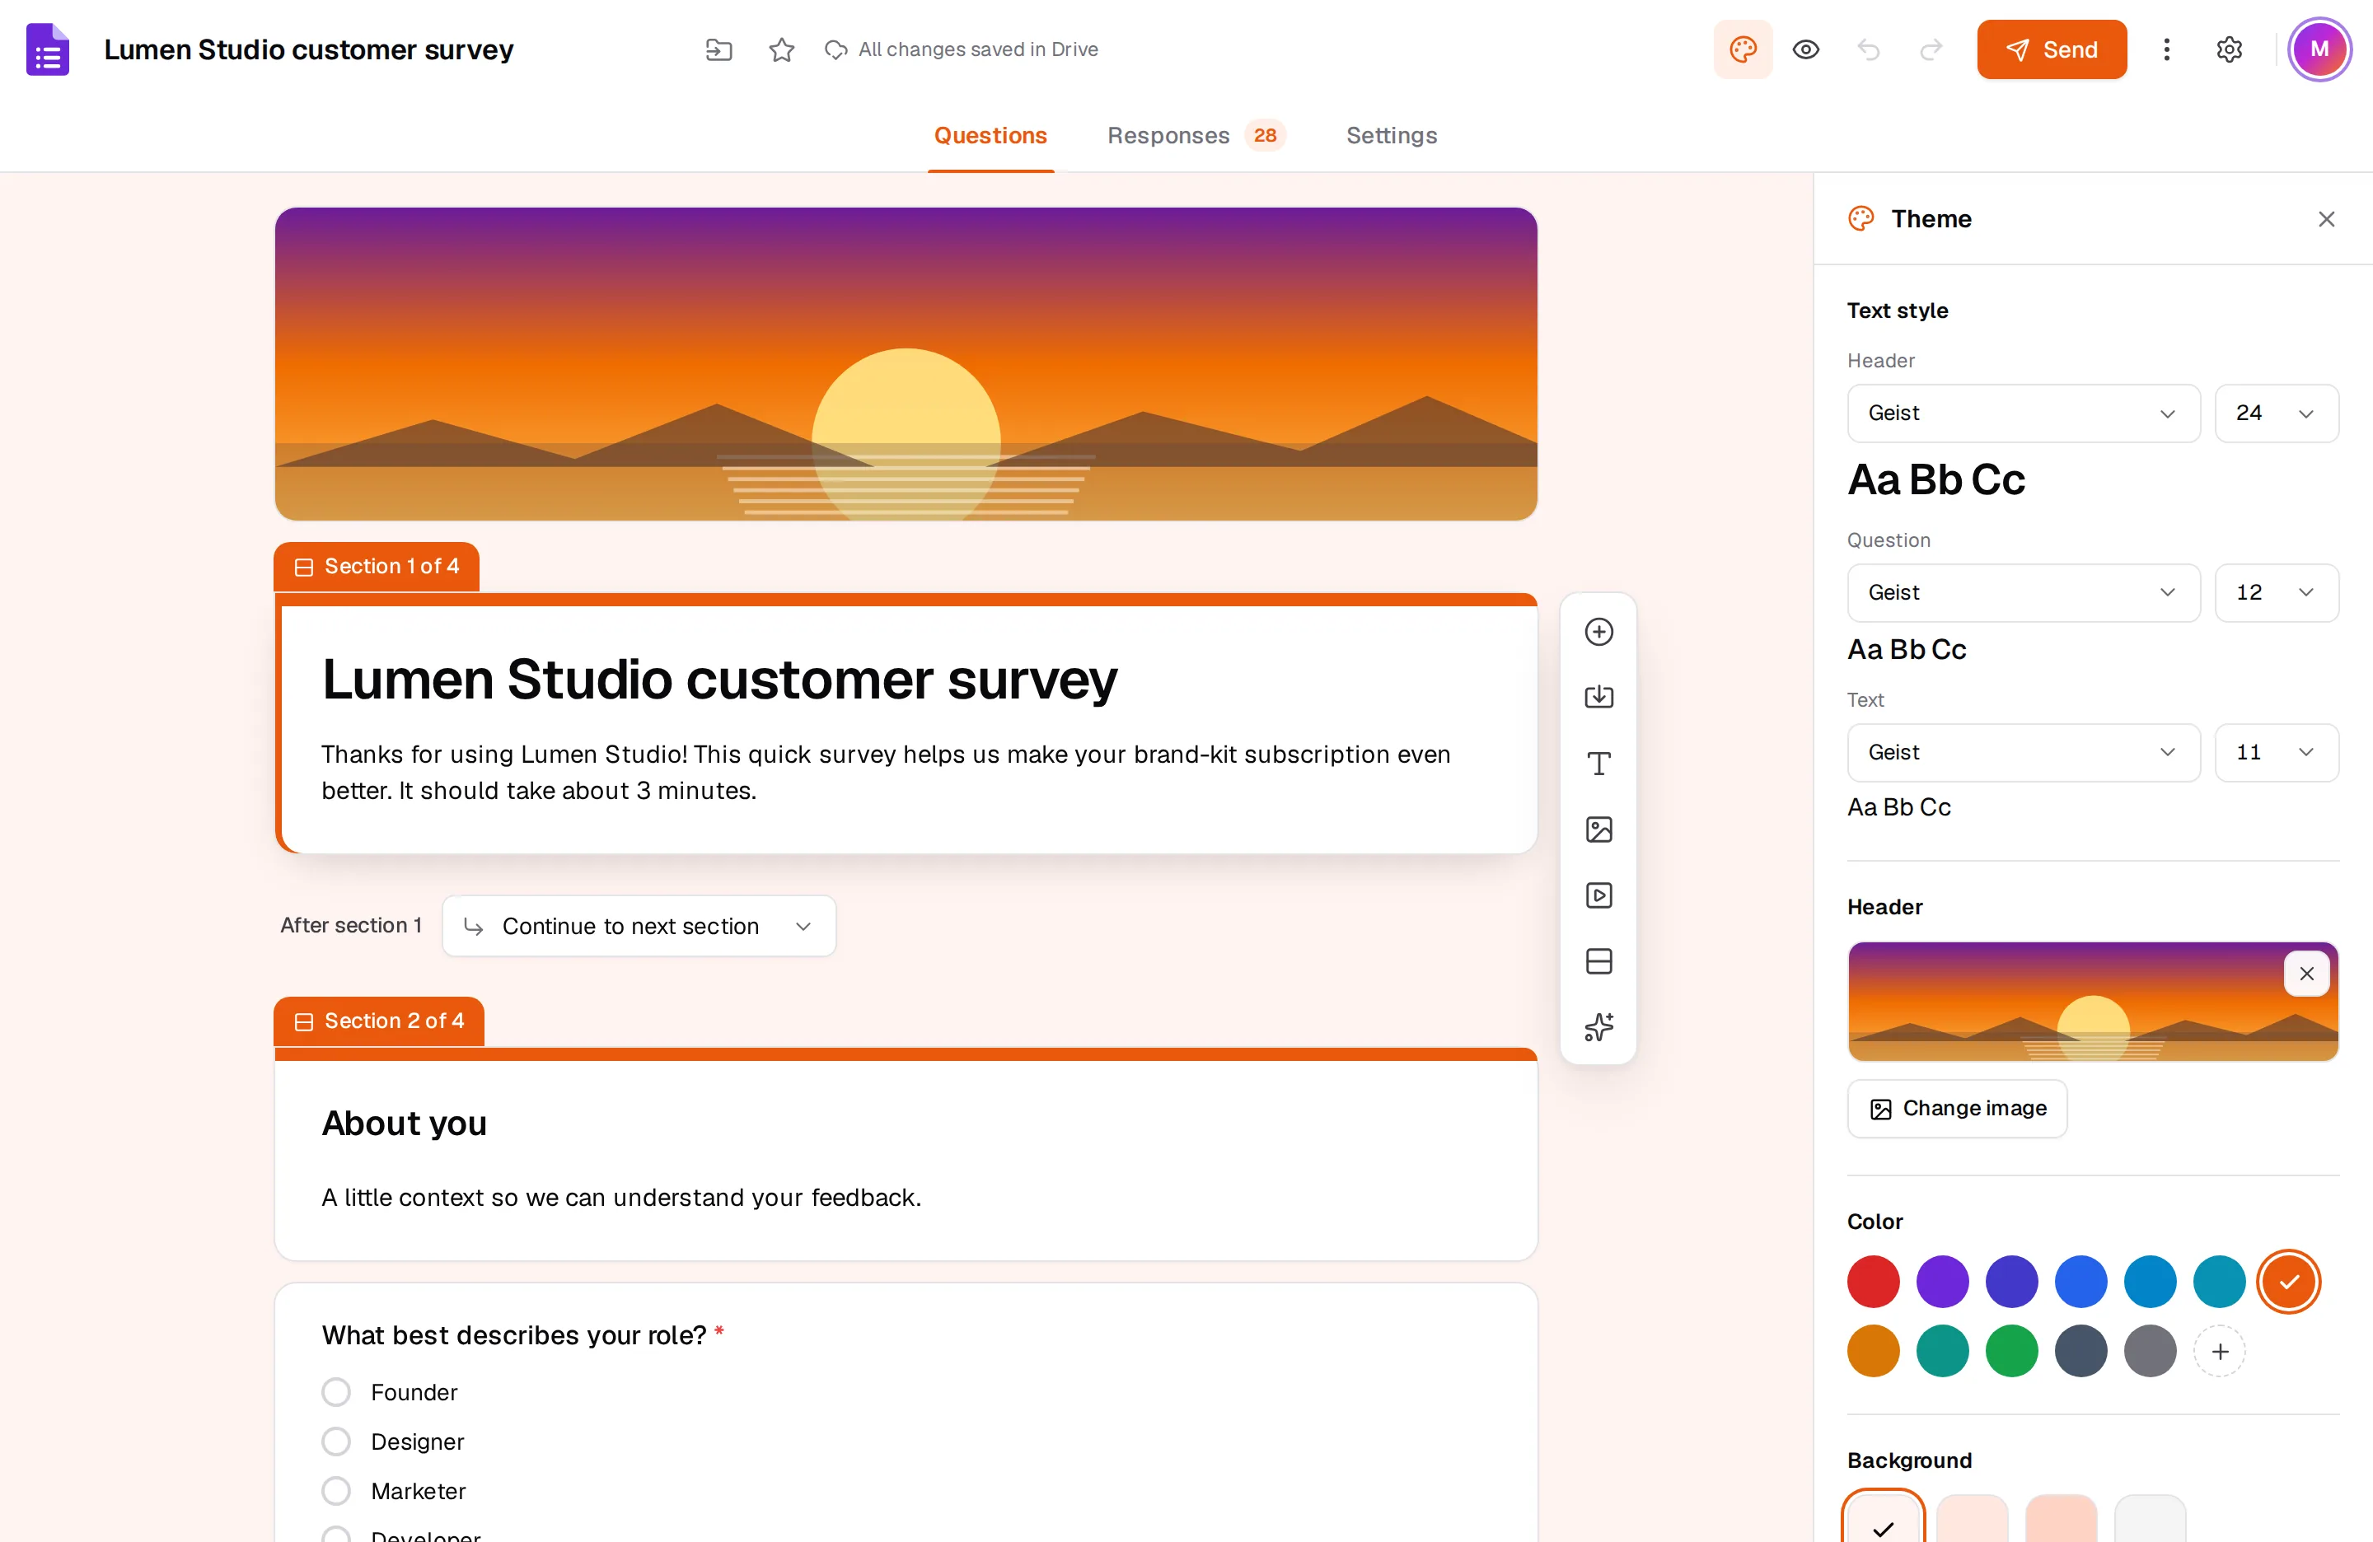Screen dimensions: 2373x1542
Task: Remove the header image thumbnail
Action: point(2305,973)
